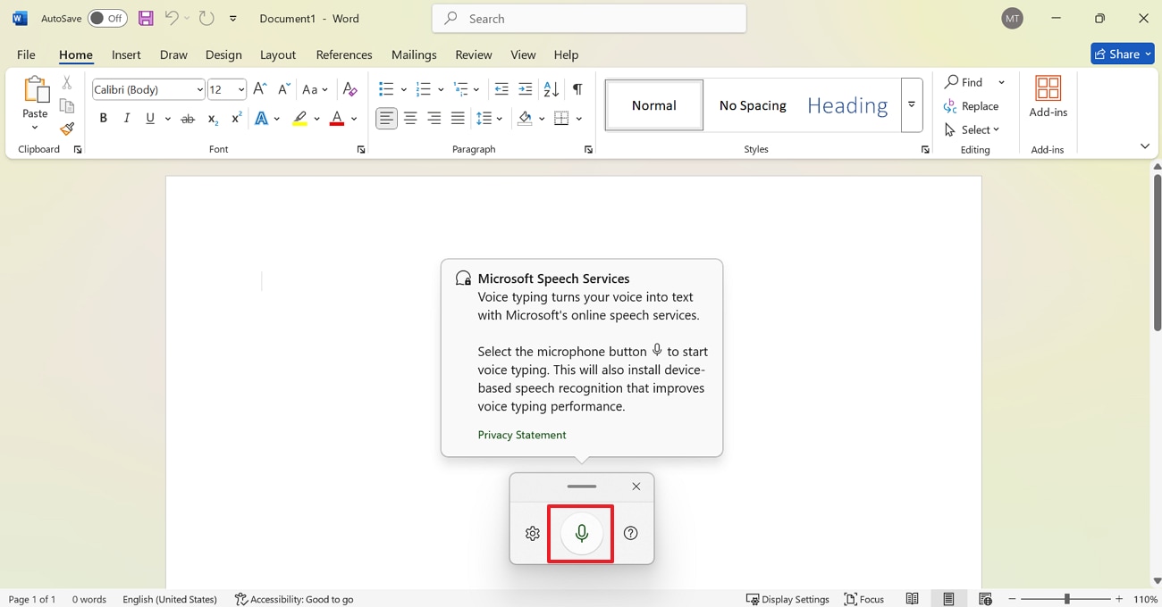
Task: Open the font size dropdown
Action: (240, 89)
